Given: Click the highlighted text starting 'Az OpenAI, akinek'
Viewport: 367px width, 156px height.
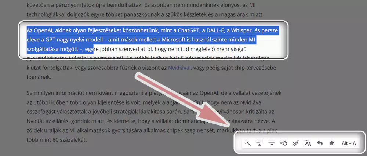Looking at the screenshot, I should [152, 40].
